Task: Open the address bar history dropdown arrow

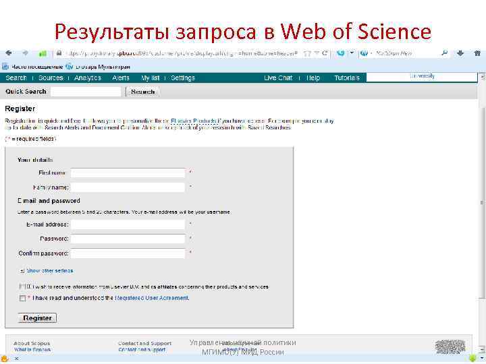Action: point(317,53)
